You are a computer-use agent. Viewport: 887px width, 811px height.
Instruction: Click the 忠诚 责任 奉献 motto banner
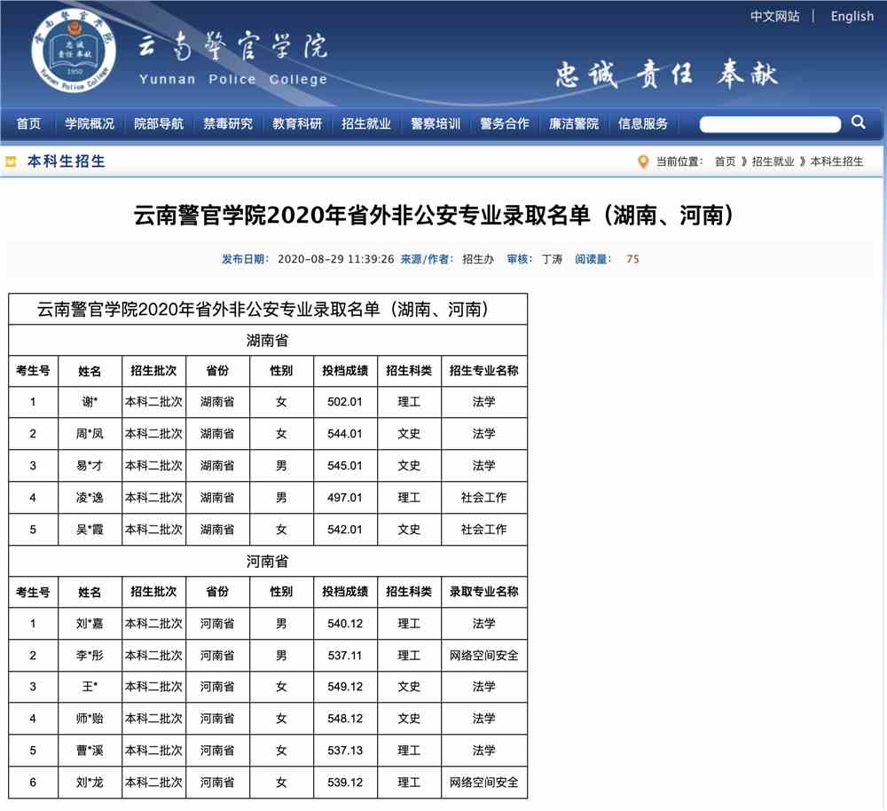(666, 75)
